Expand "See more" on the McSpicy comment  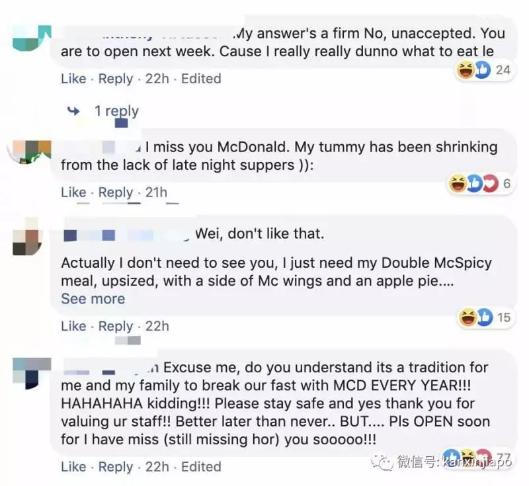(x=93, y=299)
